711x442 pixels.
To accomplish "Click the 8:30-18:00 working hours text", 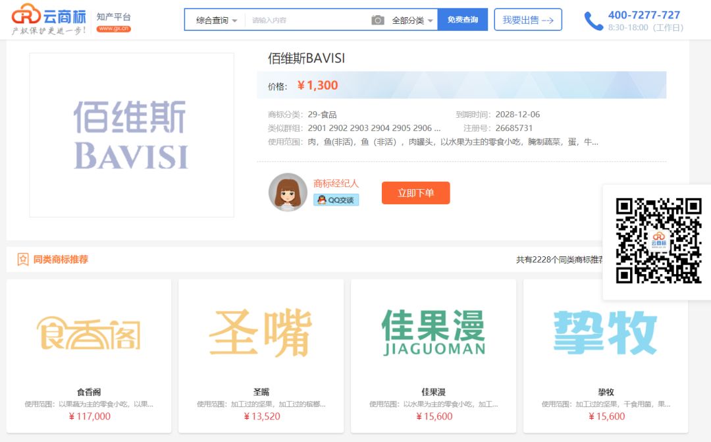I will 646,28.
